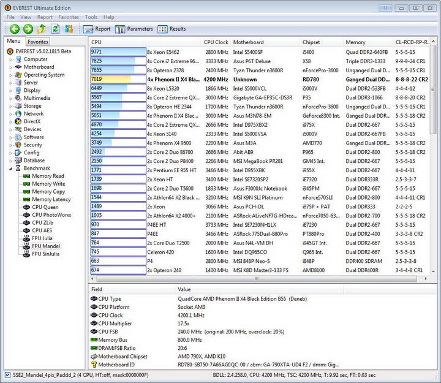Switch to the Menu tab

tap(13, 41)
